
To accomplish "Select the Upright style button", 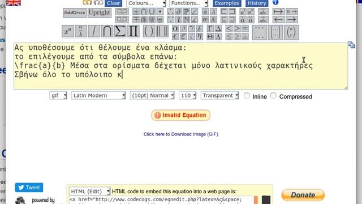I will click(x=100, y=12).
